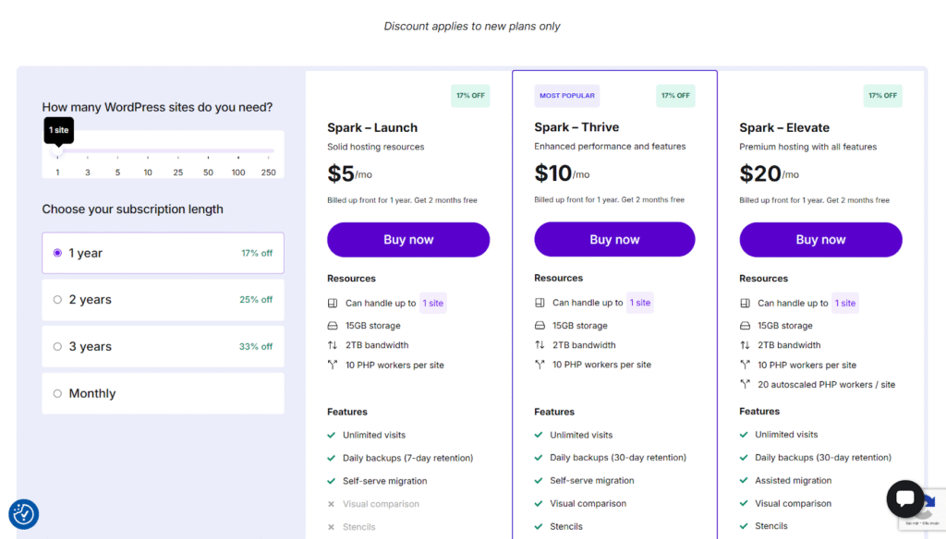Purchase the Spark – Elevate plan
Screen dimensions: 946x539
point(820,240)
